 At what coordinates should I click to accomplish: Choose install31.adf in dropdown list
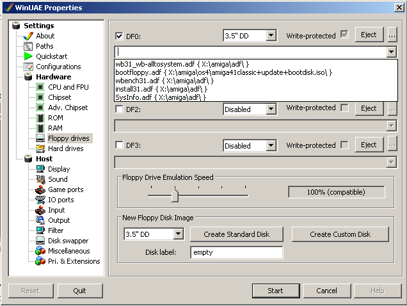(256, 89)
